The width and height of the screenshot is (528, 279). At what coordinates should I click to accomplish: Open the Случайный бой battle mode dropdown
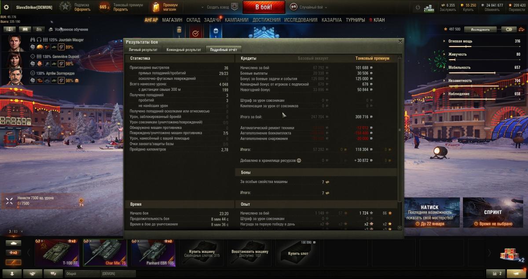pos(308,7)
